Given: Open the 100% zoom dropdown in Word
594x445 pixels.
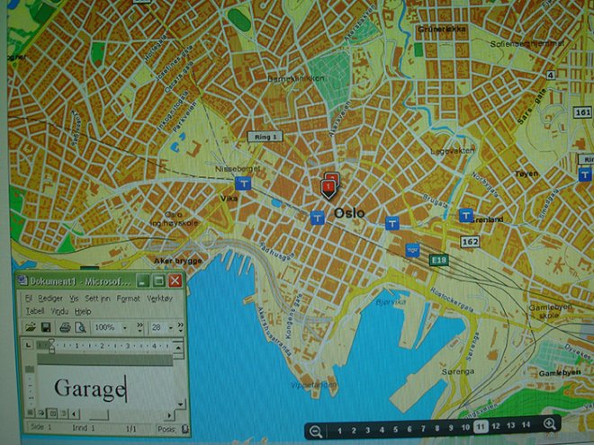Looking at the screenshot, I should pos(126,326).
